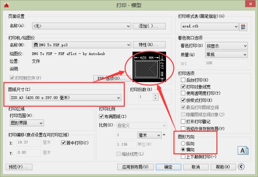Click the drawing orientation 'A' page icon
Screen dimensions: 258x177
click(x=243, y=151)
